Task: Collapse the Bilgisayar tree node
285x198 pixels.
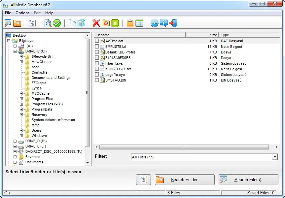Action: [9, 41]
